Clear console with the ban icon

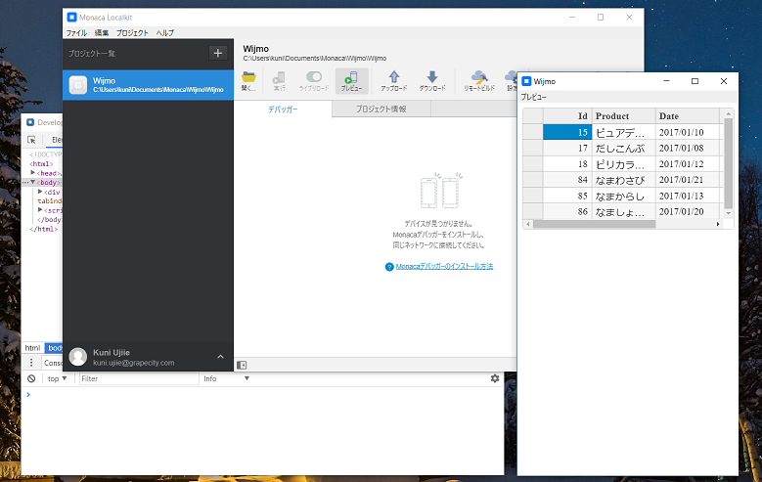[x=31, y=378]
